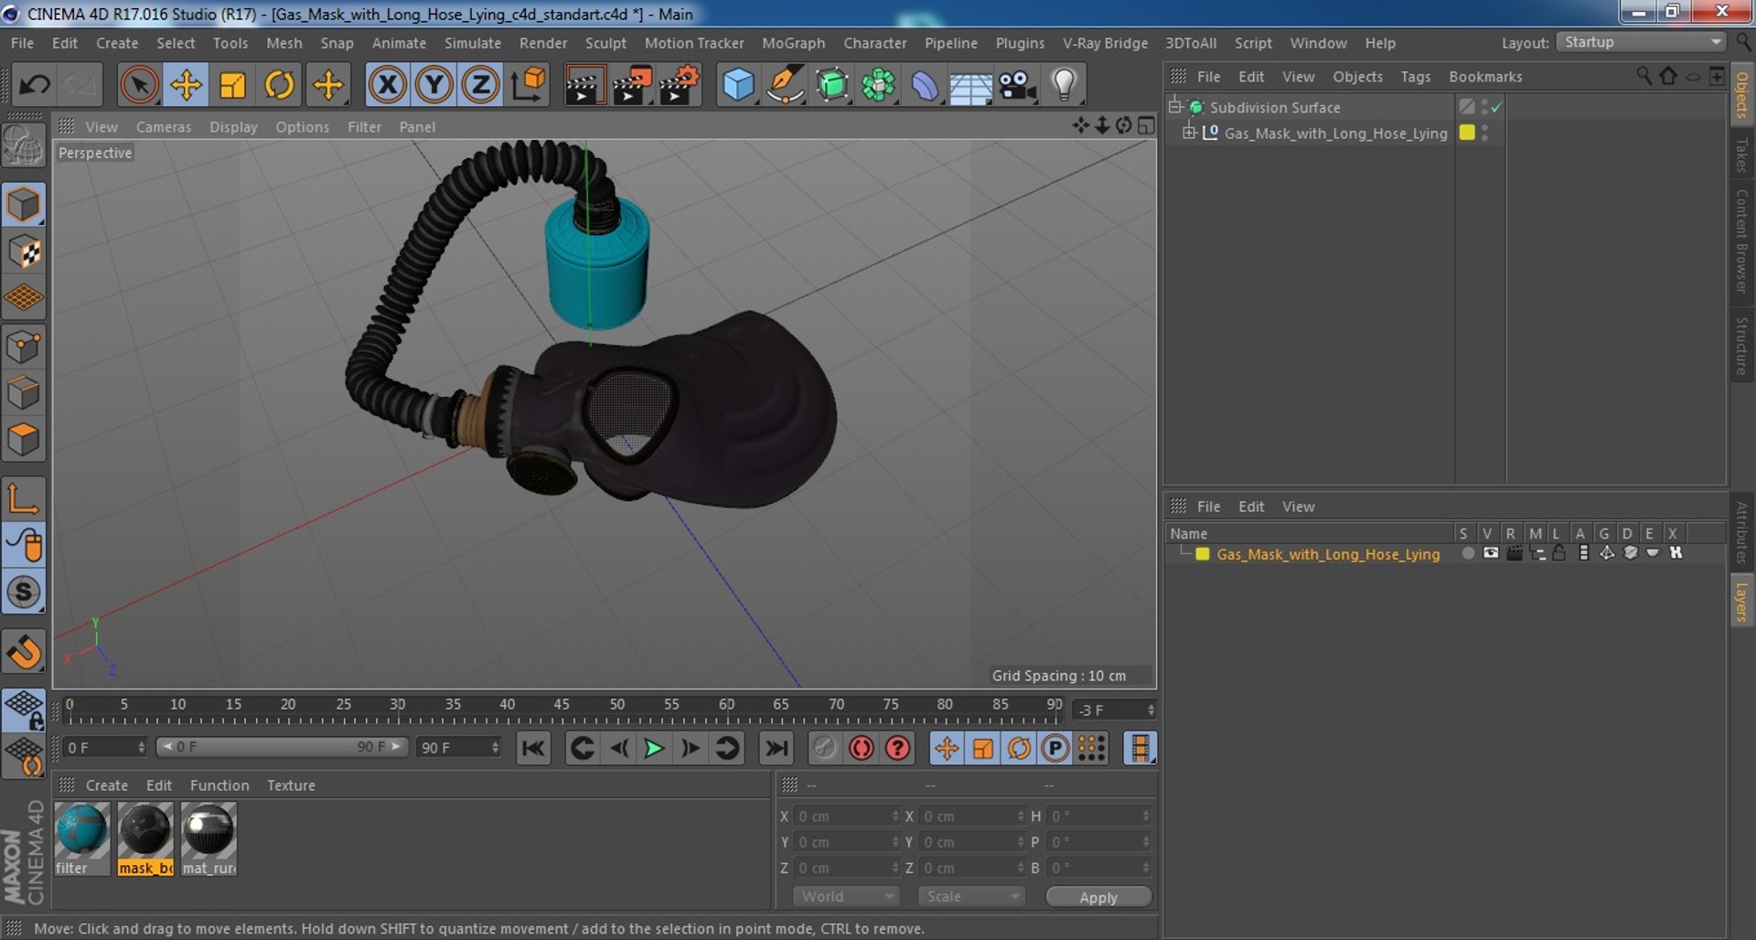Expand the Gas_Mask_with_Long_Hose_Lying object
1756x940 pixels.
click(1189, 133)
